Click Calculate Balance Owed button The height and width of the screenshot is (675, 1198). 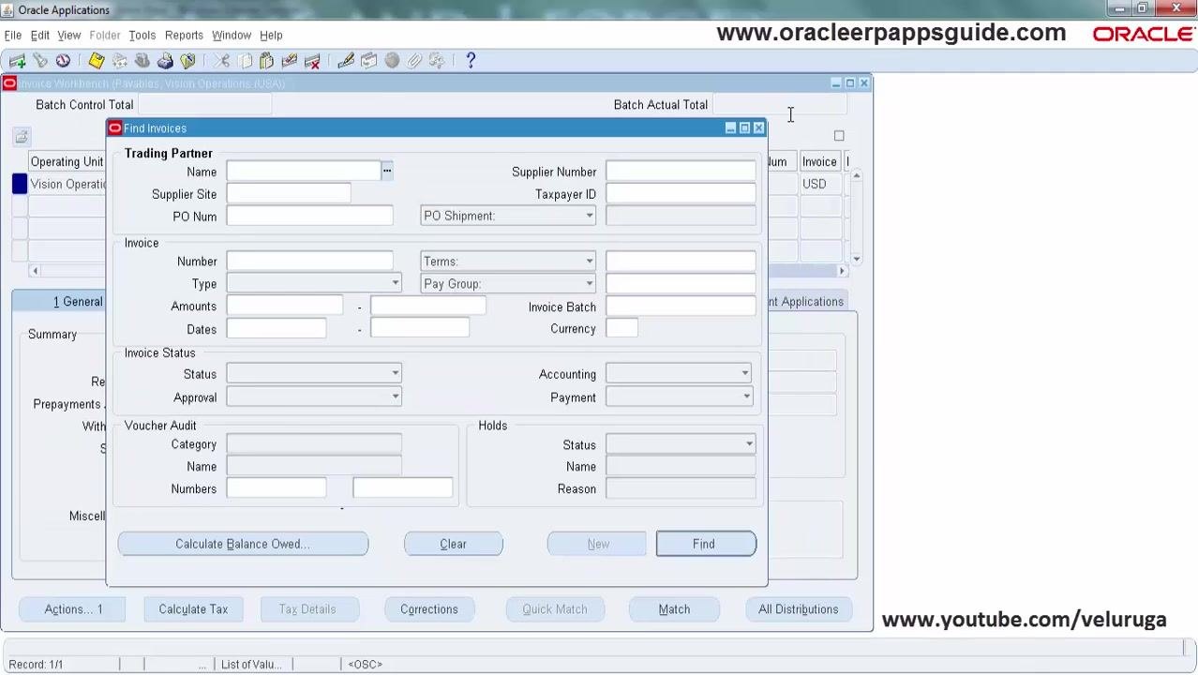click(243, 544)
